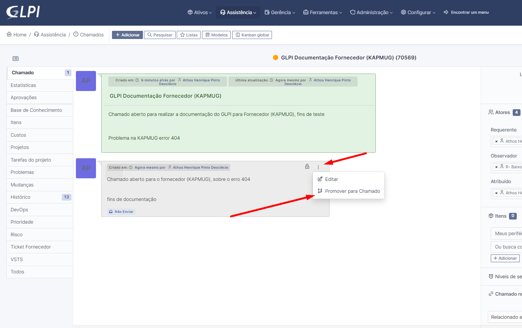Select the Histórico tab
The image size is (522, 328).
[40, 197]
